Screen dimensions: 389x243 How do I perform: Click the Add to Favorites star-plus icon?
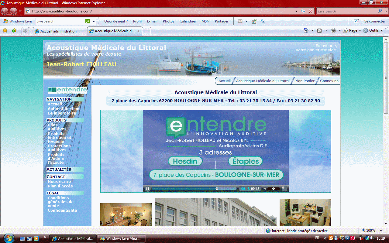14,31
